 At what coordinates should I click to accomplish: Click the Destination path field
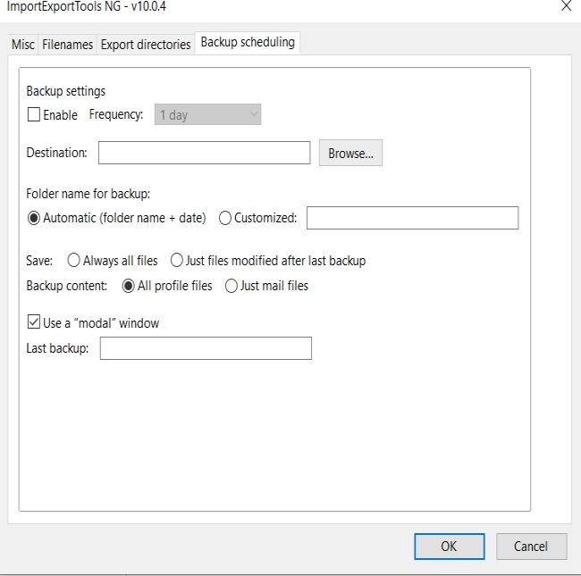pos(204,153)
